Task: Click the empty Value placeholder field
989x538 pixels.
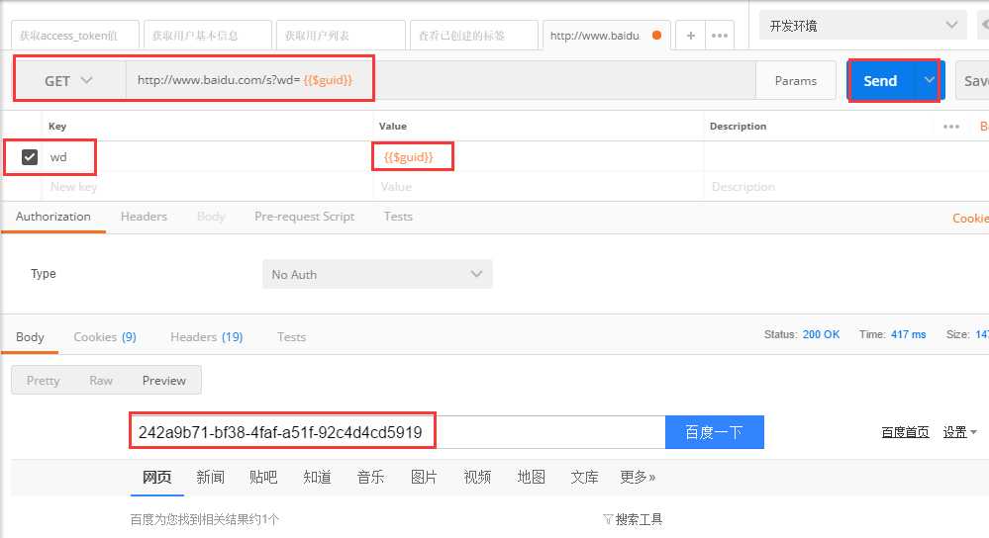Action: (x=538, y=187)
